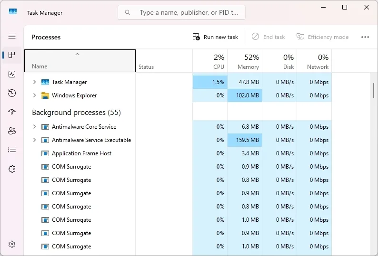Expand the Windows Explorer process group

[x=34, y=95]
